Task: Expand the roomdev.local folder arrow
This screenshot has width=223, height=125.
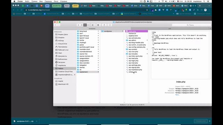Action: click(x=98, y=49)
